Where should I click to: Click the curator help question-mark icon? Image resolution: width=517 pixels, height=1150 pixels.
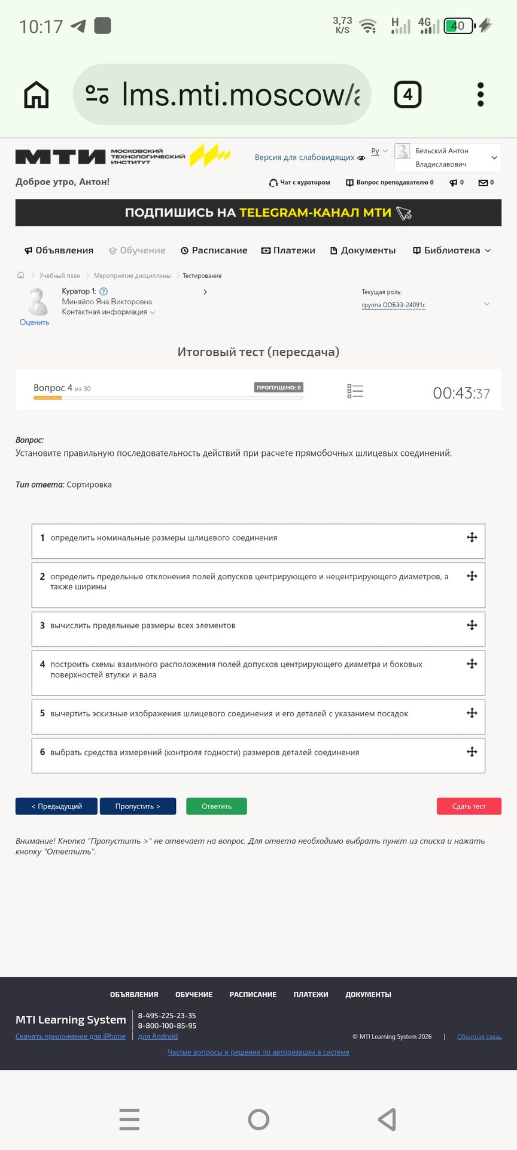pyautogui.click(x=104, y=291)
